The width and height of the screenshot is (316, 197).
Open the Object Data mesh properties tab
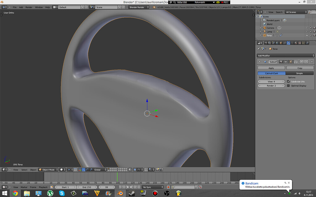click(292, 43)
